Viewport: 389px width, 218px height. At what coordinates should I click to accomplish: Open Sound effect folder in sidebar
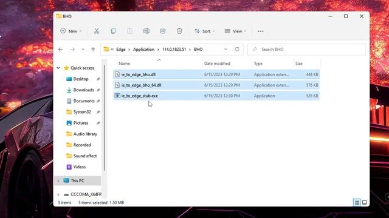pyautogui.click(x=85, y=156)
